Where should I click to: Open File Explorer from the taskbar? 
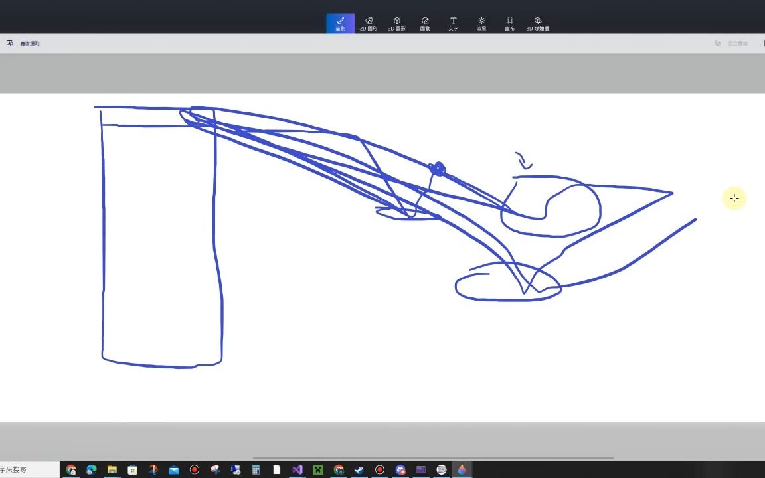click(x=112, y=470)
